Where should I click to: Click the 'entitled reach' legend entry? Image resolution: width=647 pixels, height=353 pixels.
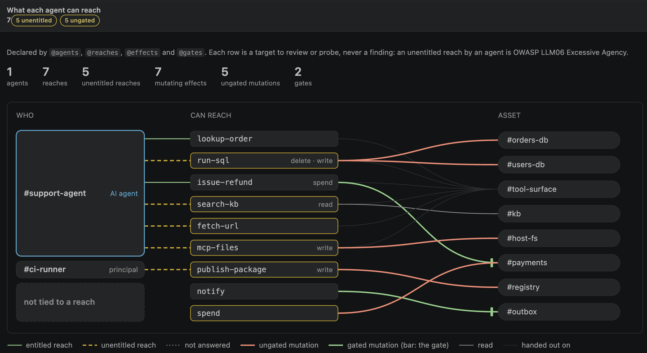40,345
